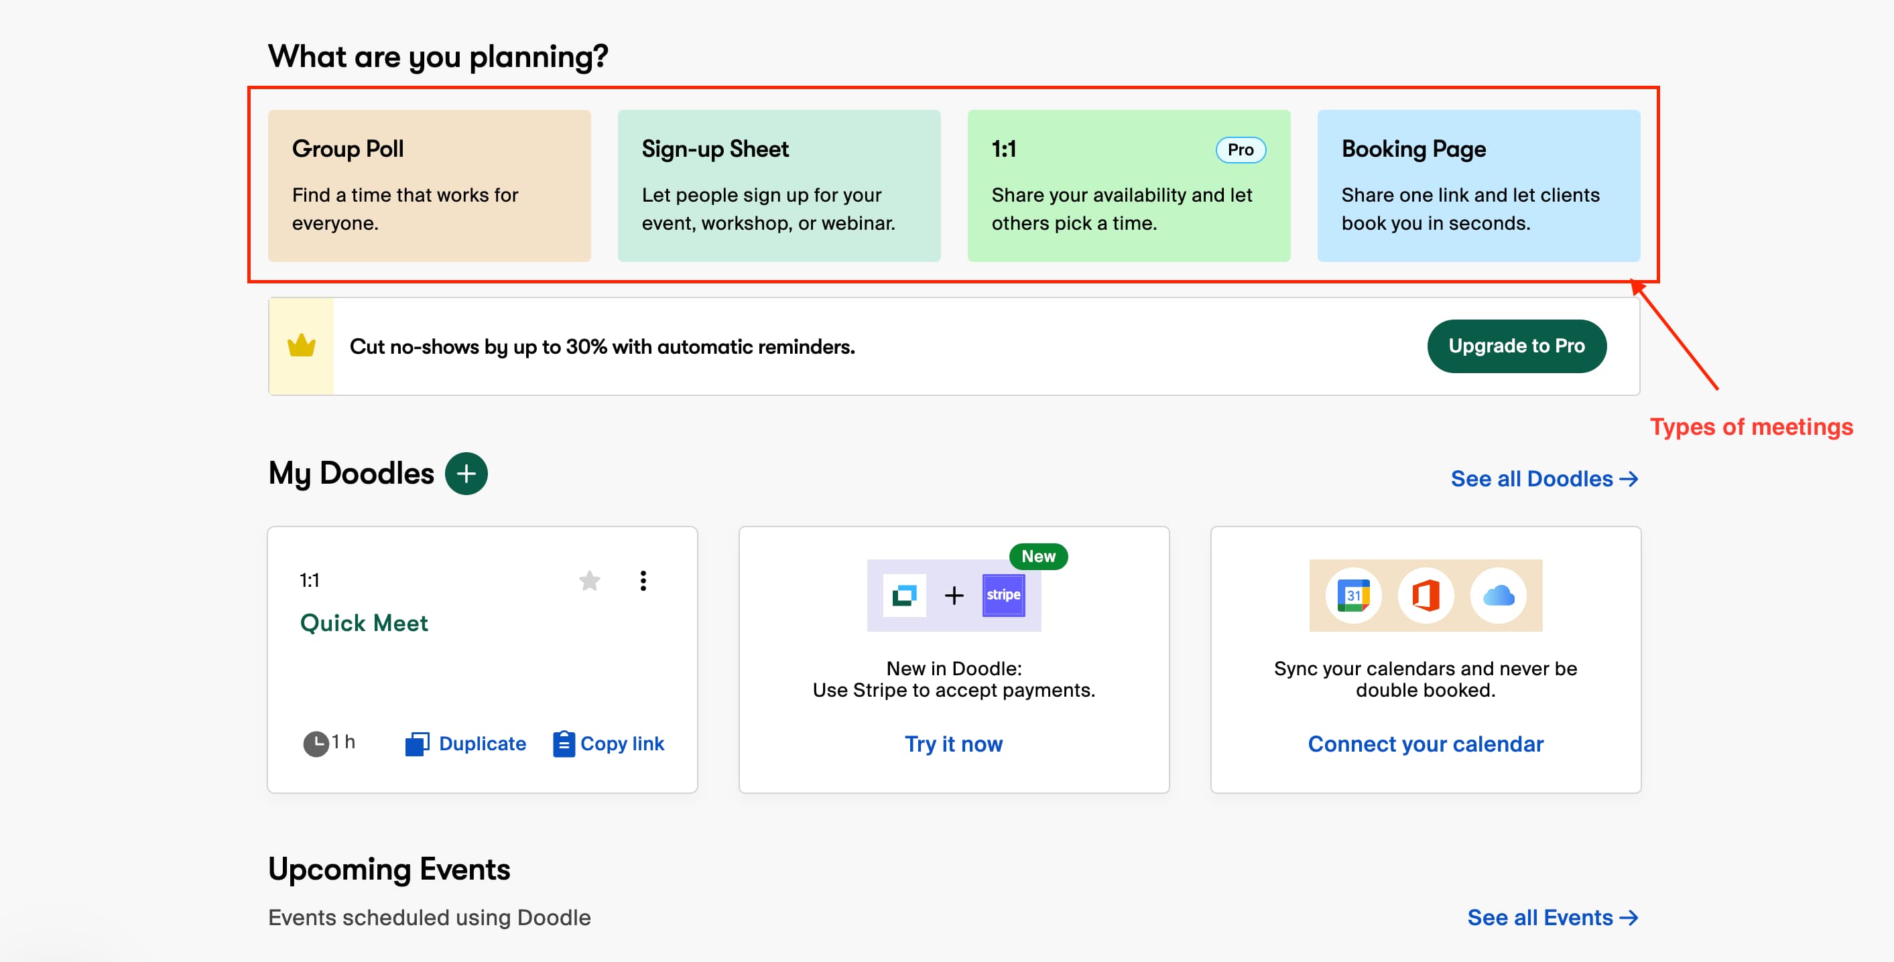Screen dimensions: 1894x962
Task: Click the 'Upcoming Events' heading
Action: (389, 870)
